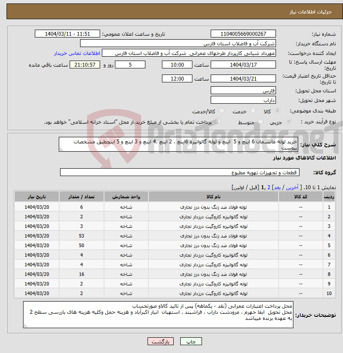Go to the بعد next page link
Viewport: 343px width, 353px height.
277,187
